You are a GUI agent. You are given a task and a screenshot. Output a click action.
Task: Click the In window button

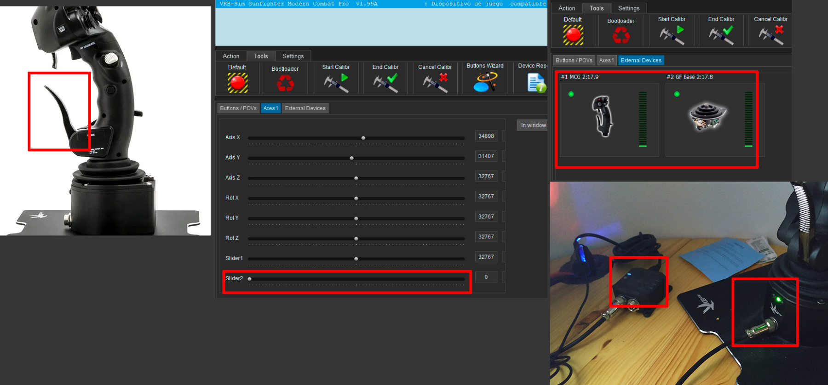533,125
